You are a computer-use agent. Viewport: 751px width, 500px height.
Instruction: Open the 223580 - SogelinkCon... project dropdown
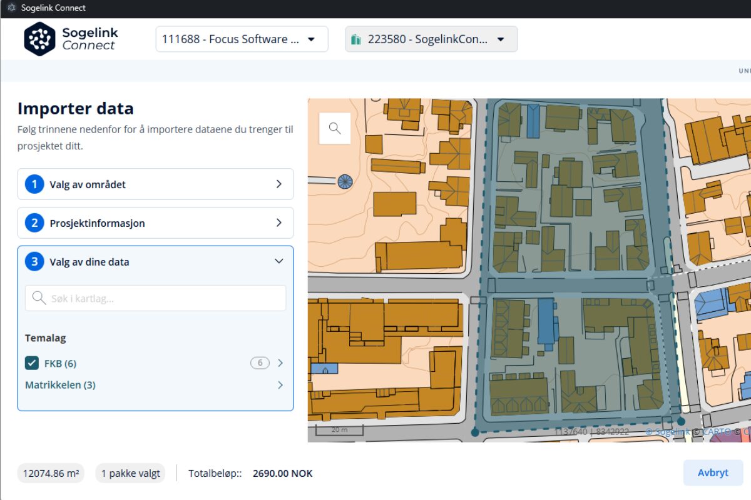(x=431, y=39)
